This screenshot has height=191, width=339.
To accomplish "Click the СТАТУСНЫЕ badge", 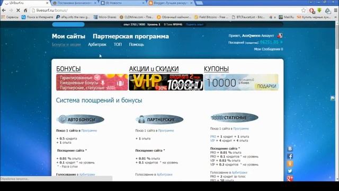I will (234, 117).
